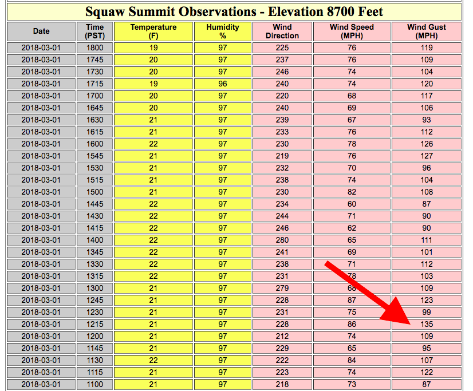Select time cell '1700'
Image resolution: width=473 pixels, height=391 pixels.
point(94,96)
